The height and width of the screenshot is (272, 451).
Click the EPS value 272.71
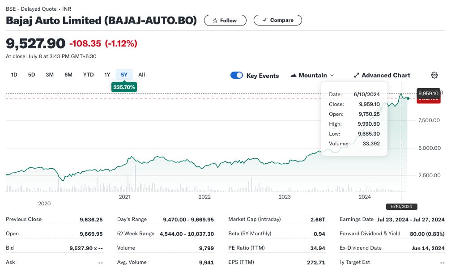[316, 262]
